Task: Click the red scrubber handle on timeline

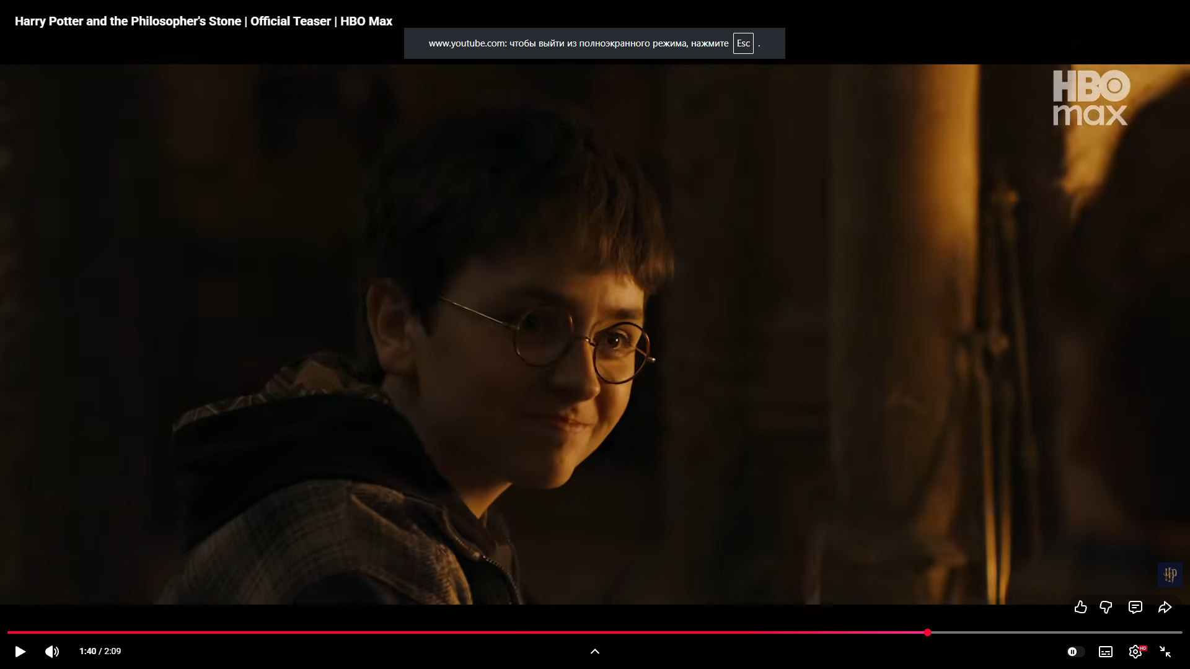Action: [927, 632]
